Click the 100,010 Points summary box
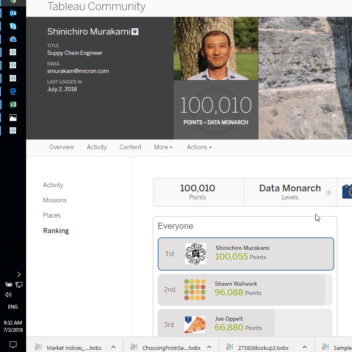Screen dimensions: 352x352 click(x=199, y=192)
